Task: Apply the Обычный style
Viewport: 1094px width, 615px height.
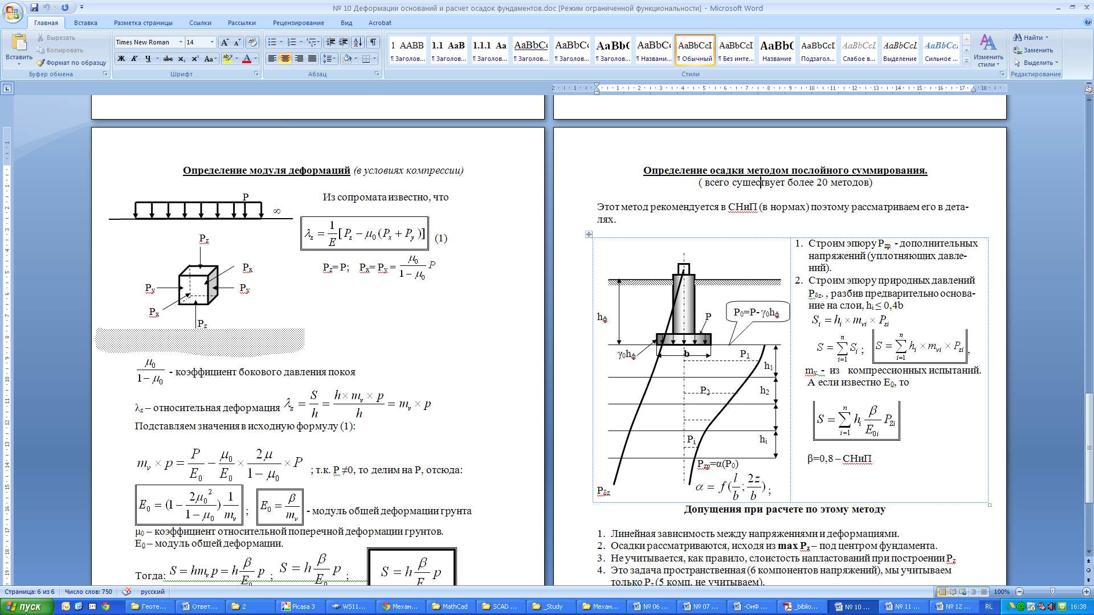Action: click(695, 50)
